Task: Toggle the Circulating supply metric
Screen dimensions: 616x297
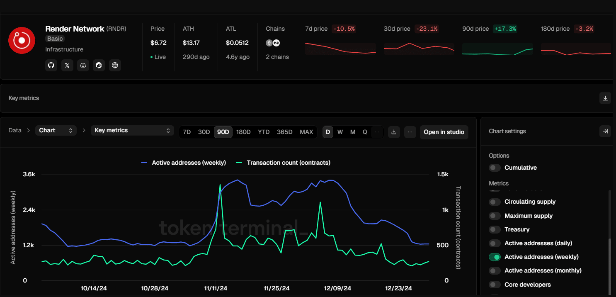Action: [x=495, y=202]
